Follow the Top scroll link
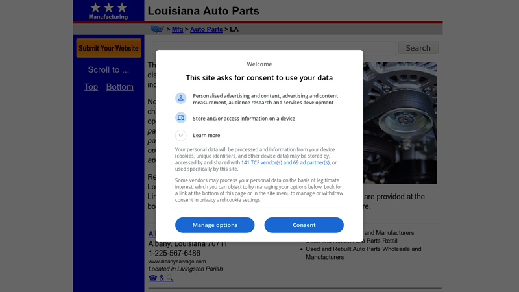The image size is (519, 292). click(x=91, y=87)
